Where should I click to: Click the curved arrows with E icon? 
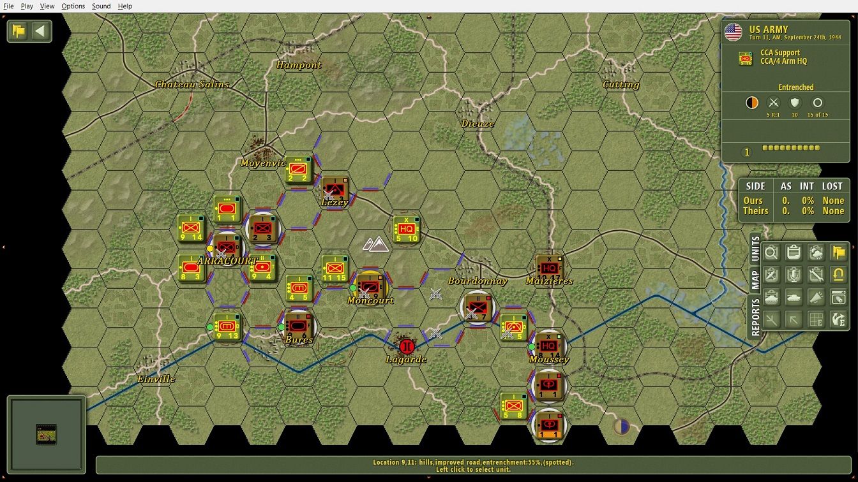pyautogui.click(x=838, y=319)
